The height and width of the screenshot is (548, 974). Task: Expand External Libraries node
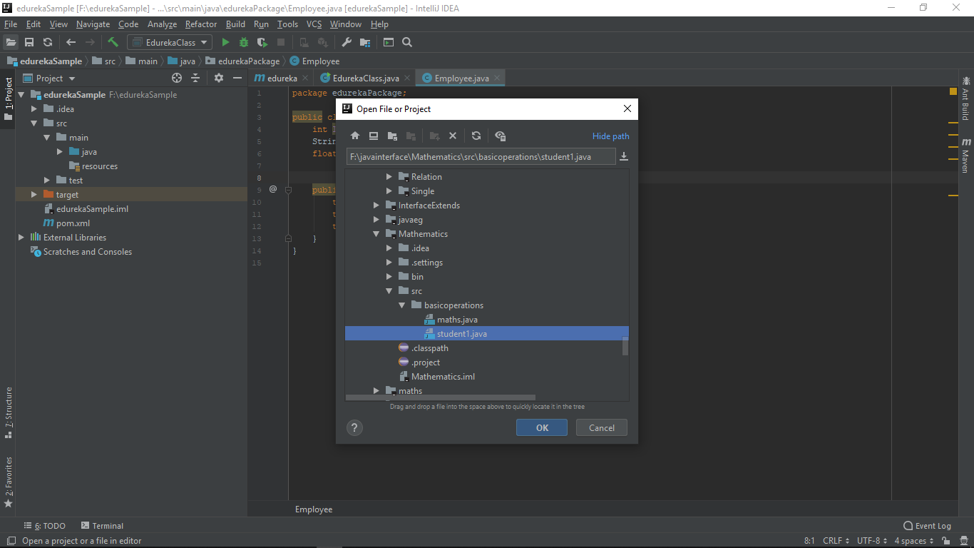(x=21, y=238)
